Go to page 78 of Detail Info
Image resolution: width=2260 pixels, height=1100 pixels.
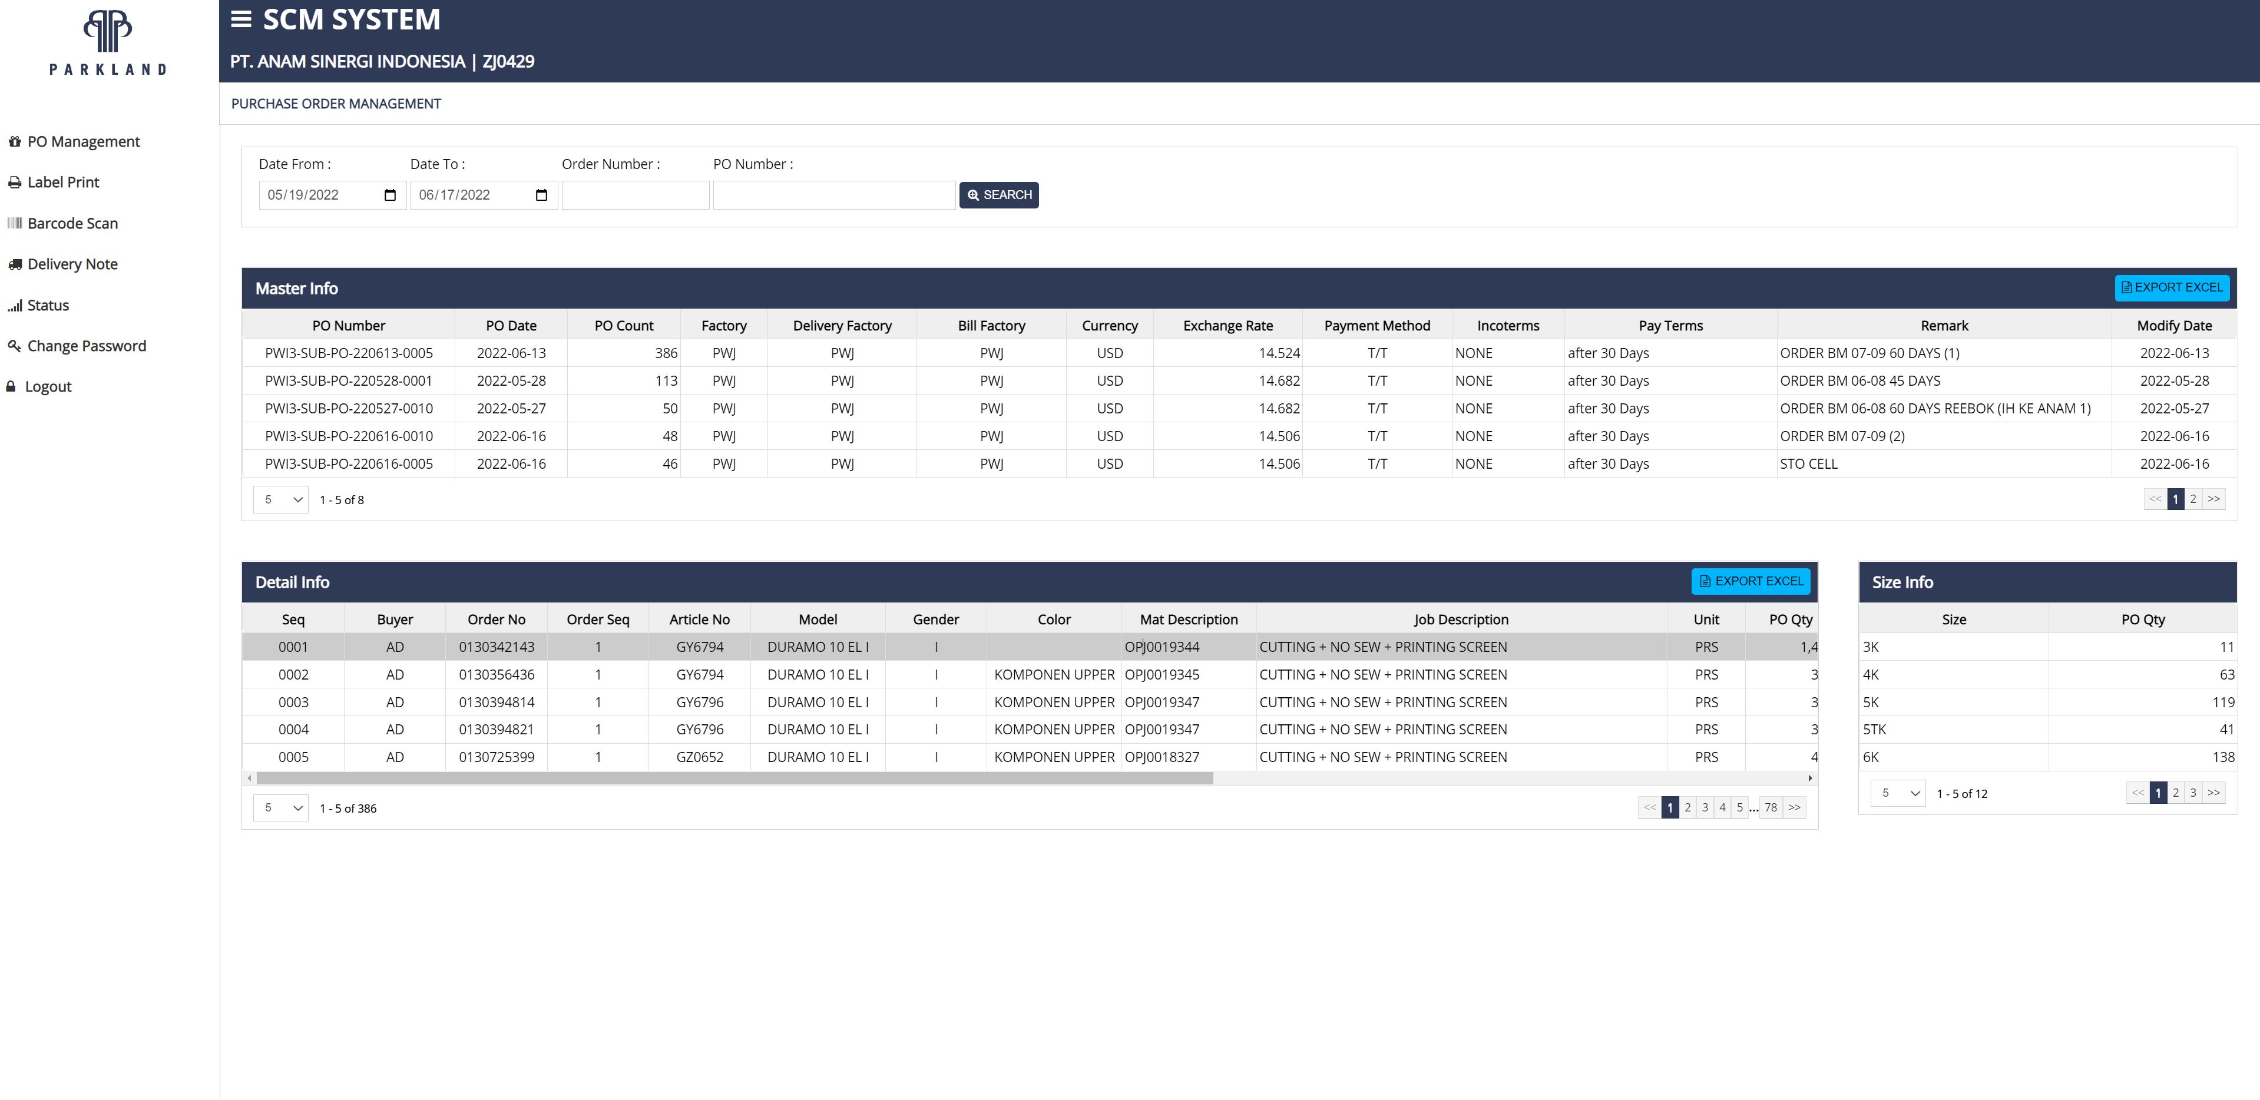(x=1771, y=807)
